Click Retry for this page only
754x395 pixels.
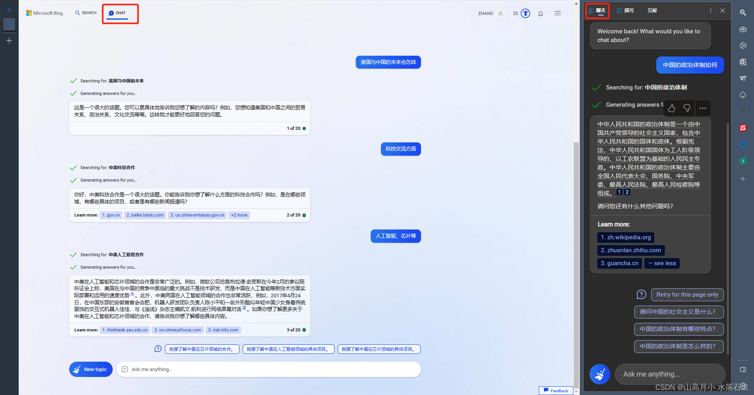pyautogui.click(x=687, y=295)
